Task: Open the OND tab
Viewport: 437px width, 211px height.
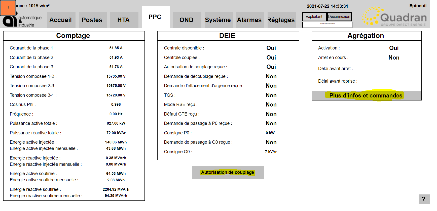Action: (187, 20)
